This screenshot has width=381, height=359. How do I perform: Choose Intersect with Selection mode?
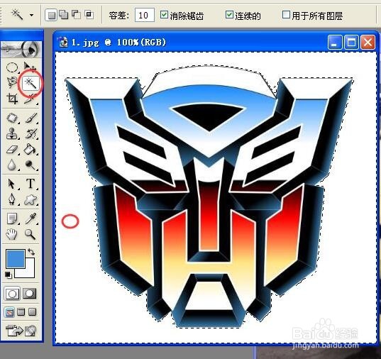click(x=89, y=15)
